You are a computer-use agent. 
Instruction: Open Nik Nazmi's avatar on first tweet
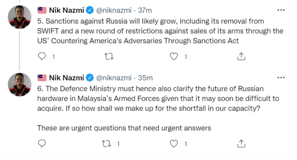click(20, 17)
